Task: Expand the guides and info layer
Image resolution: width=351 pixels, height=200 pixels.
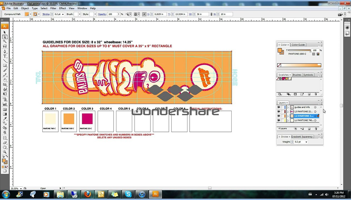Action: pos(288,107)
